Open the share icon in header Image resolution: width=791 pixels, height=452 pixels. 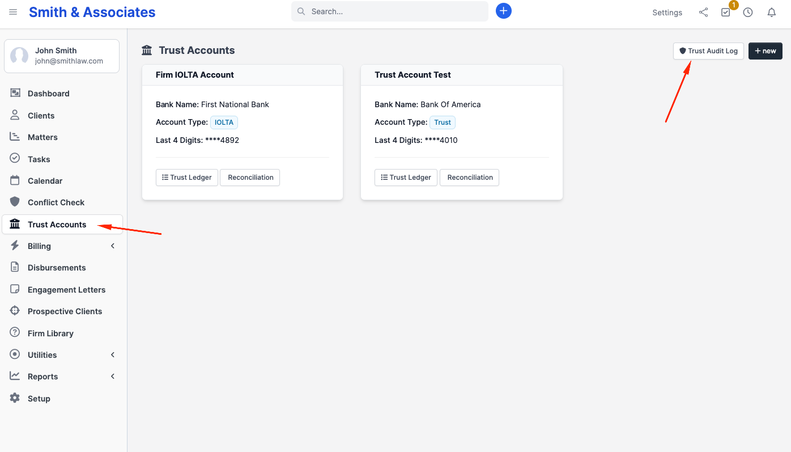point(703,12)
